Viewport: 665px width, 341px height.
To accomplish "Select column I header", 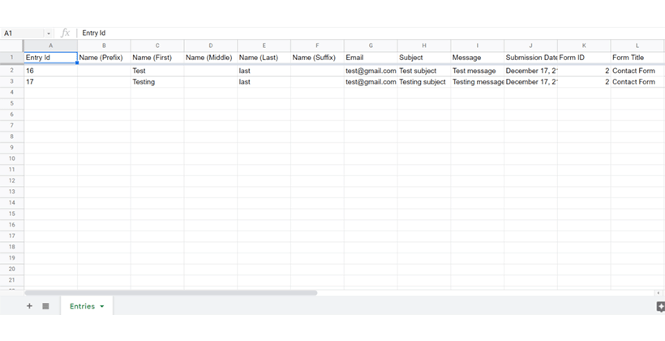I will 478,45.
